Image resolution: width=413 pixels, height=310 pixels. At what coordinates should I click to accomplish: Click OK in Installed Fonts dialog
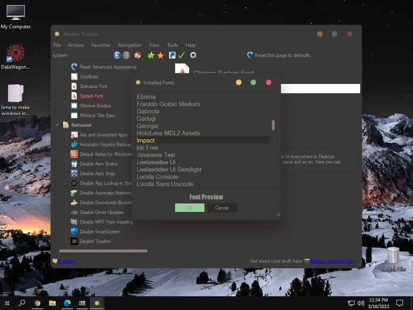click(190, 208)
